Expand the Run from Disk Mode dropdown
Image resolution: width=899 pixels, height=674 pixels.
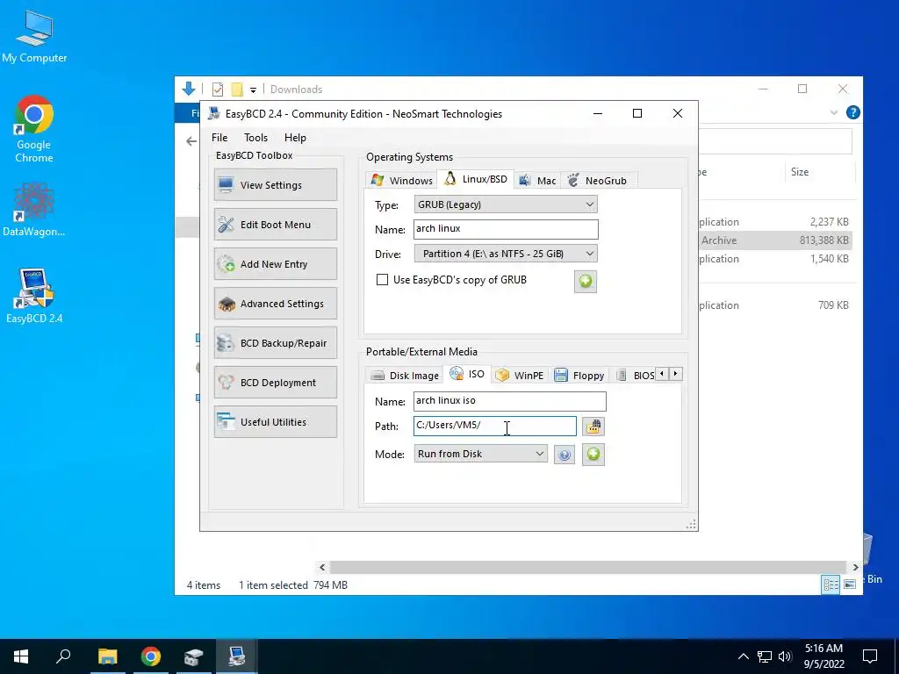click(480, 454)
